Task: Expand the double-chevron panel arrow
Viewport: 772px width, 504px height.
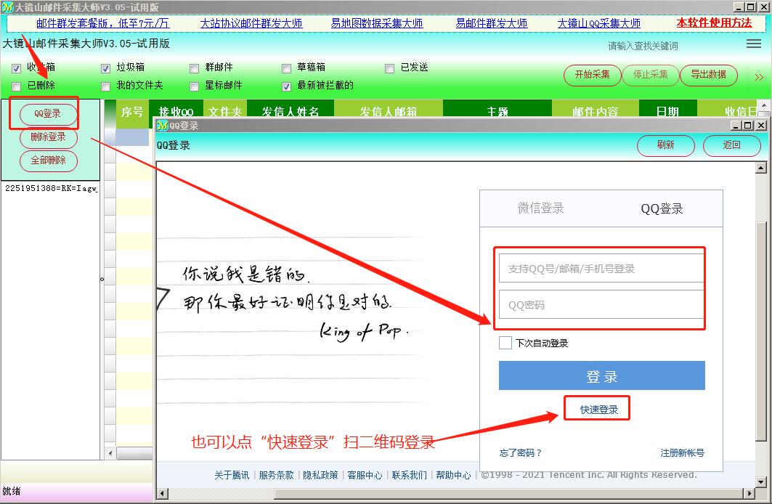Action: tap(759, 77)
